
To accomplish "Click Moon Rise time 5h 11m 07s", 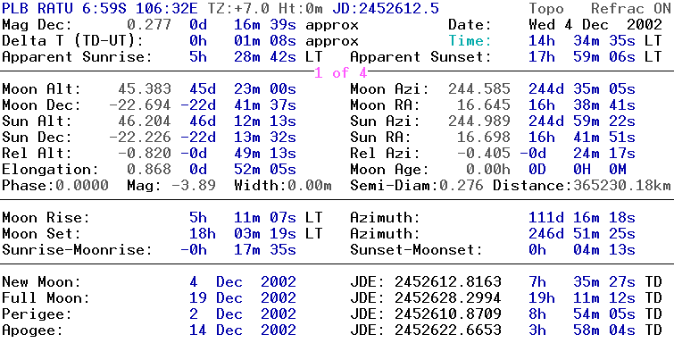I will click(243, 218).
